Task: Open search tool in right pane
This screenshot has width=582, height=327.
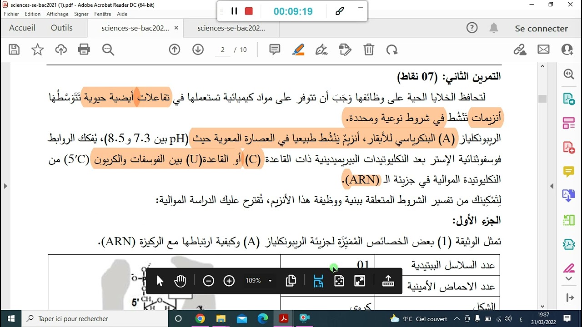Action: 569,74
